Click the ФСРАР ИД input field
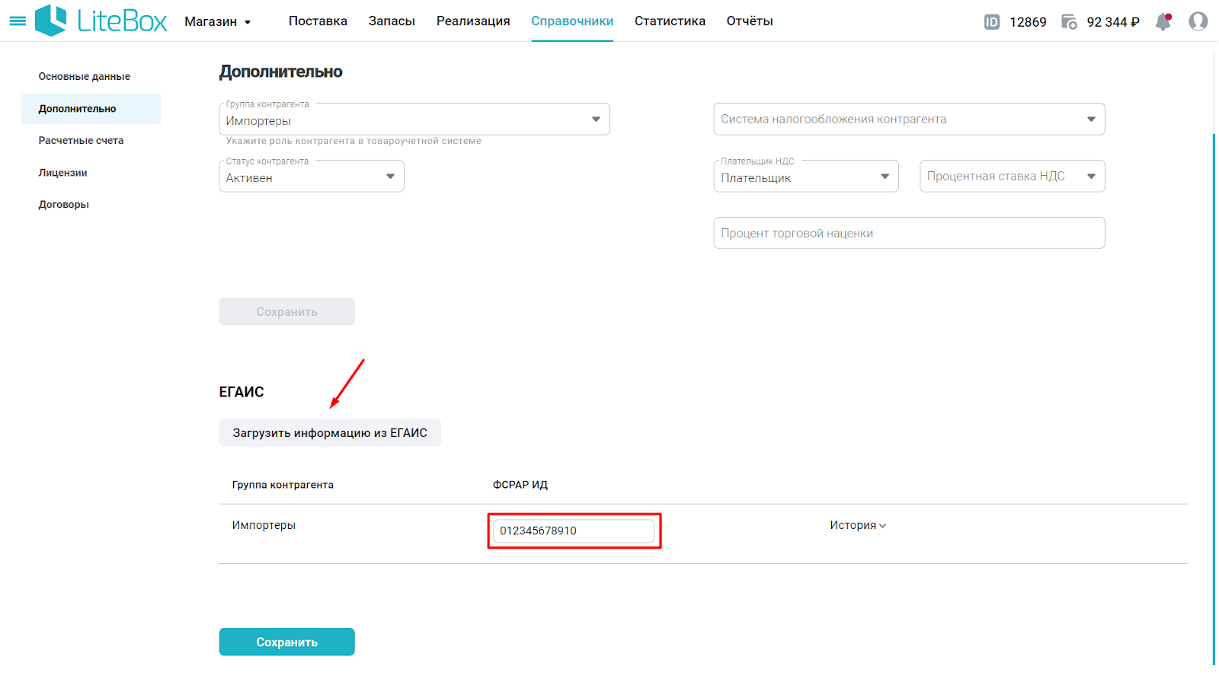 [x=574, y=530]
